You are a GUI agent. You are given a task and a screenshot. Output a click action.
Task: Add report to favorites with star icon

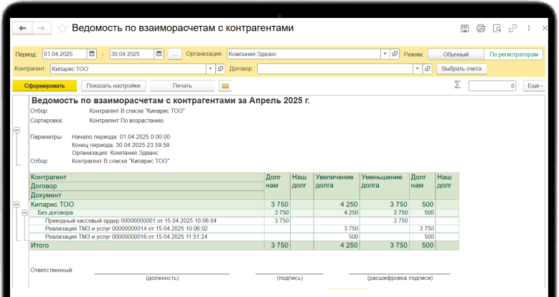tap(62, 28)
